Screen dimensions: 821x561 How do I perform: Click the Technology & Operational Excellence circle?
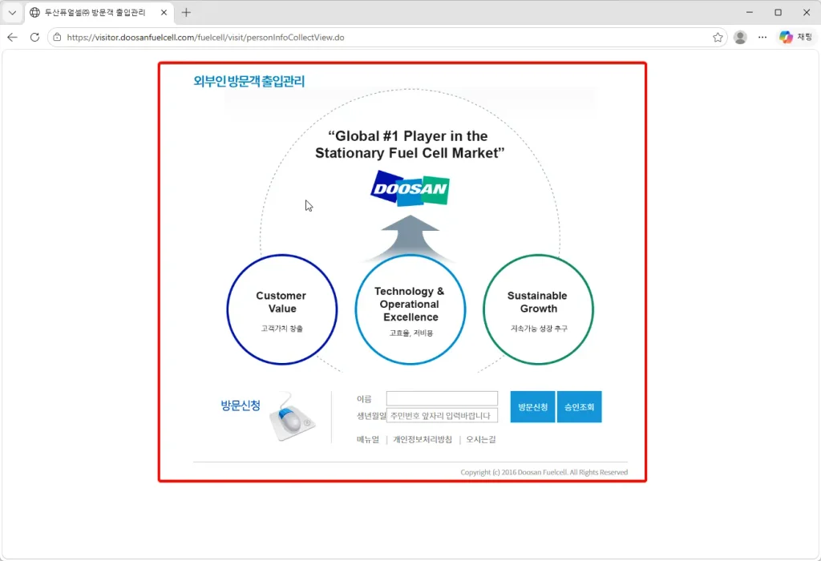[x=410, y=309]
